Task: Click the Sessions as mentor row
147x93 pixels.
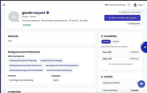Action: [x=121, y=83]
